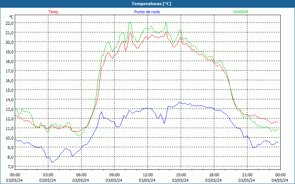Click the '16,0' y-axis value
The width and height of the screenshot is (295, 184).
point(10,81)
